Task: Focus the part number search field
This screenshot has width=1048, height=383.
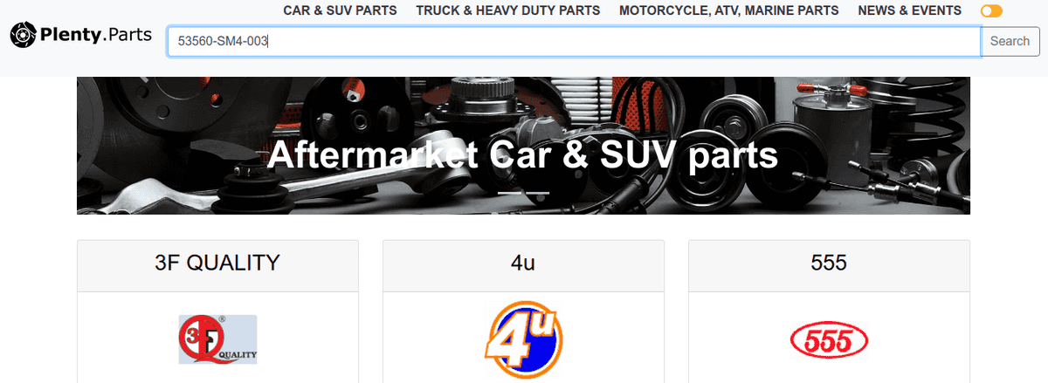Action: [574, 41]
